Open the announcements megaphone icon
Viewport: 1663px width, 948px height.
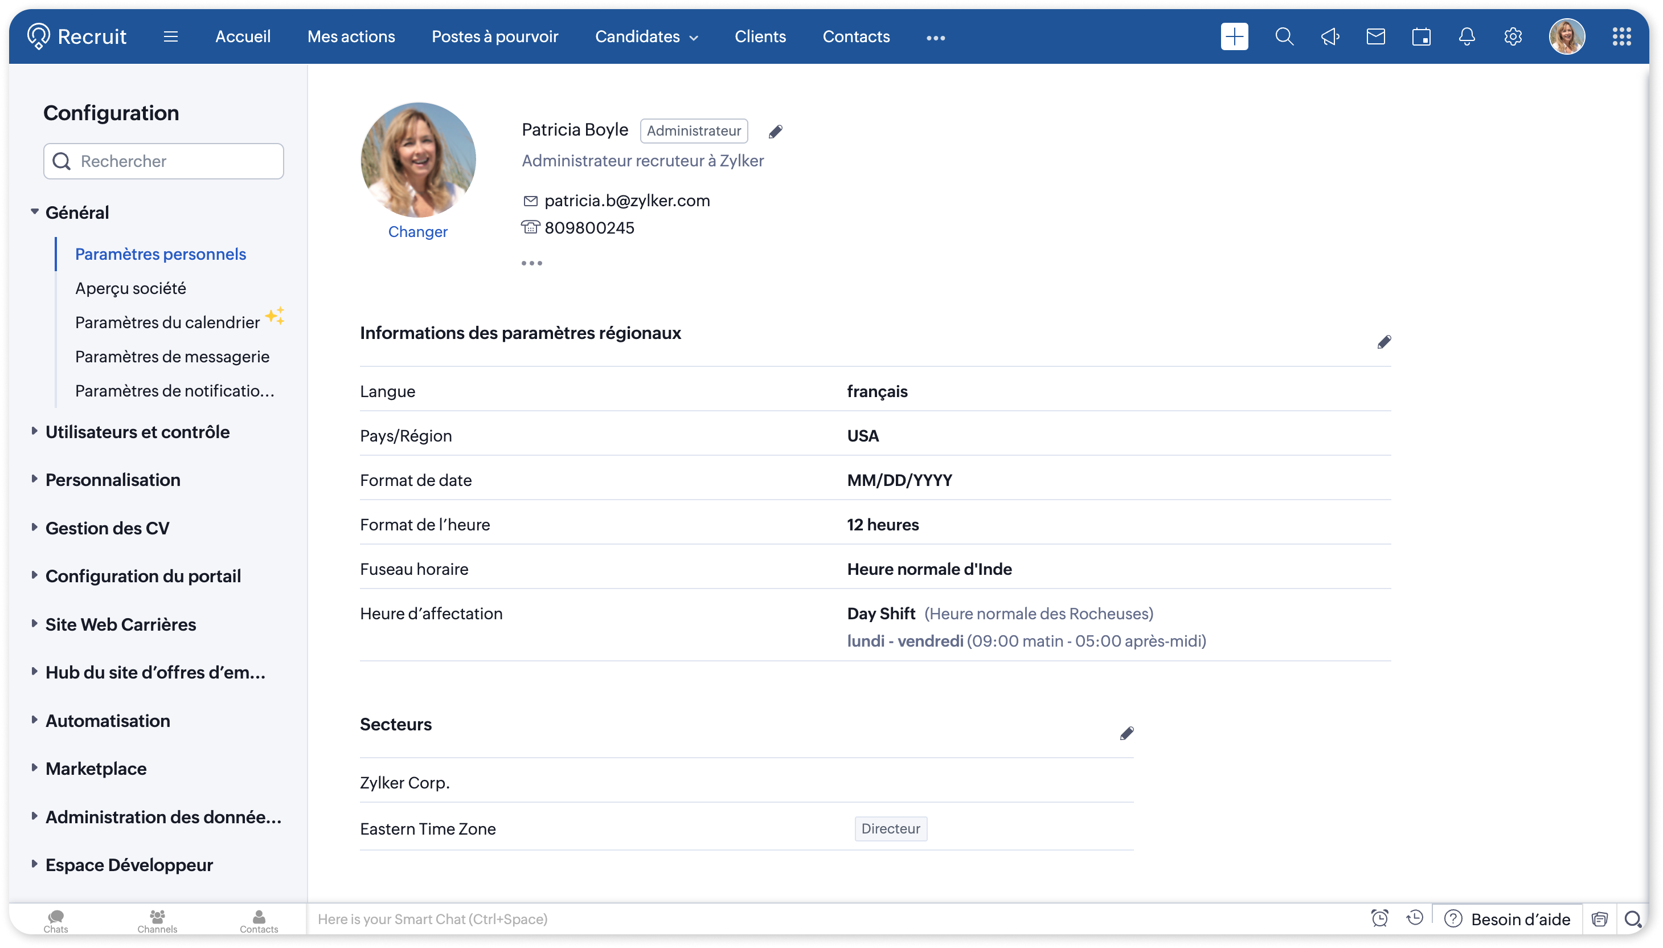(x=1330, y=36)
